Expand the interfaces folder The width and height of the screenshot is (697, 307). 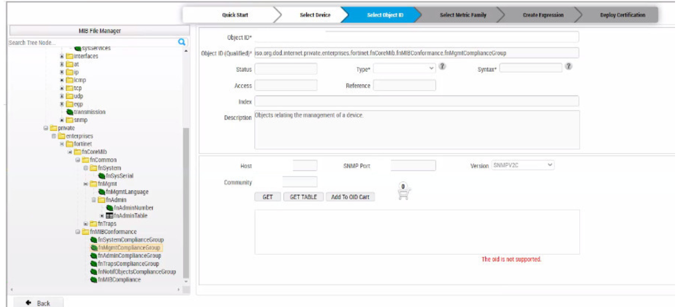coord(62,56)
